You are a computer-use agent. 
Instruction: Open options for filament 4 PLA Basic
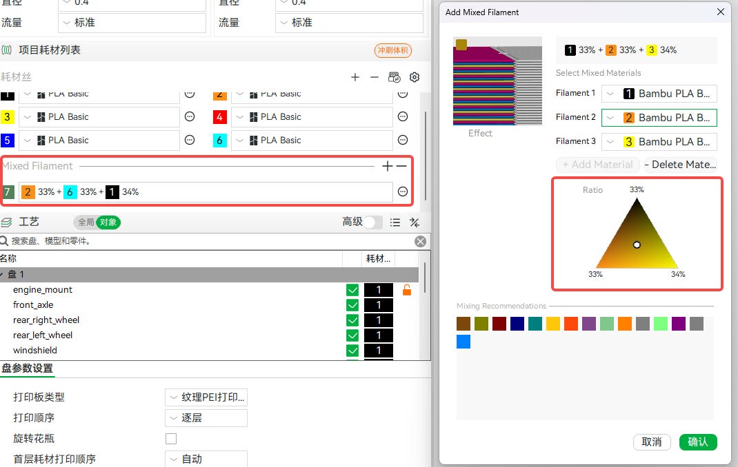tap(403, 116)
